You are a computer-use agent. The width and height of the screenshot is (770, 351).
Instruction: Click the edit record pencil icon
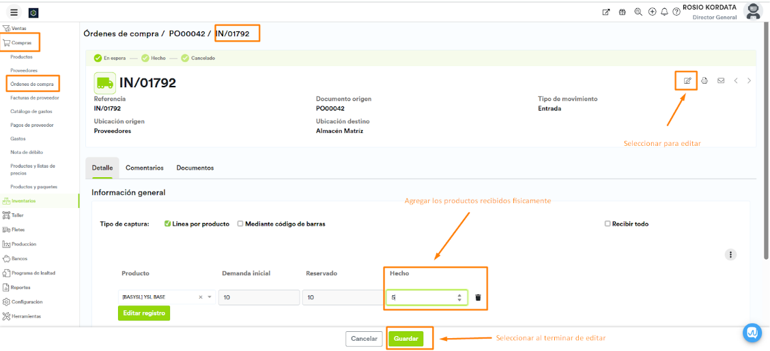[687, 80]
